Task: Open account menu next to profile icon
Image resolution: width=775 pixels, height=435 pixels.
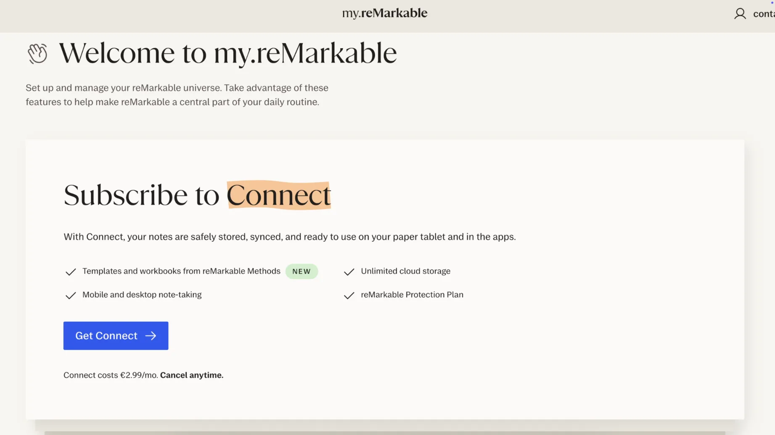Action: 764,14
